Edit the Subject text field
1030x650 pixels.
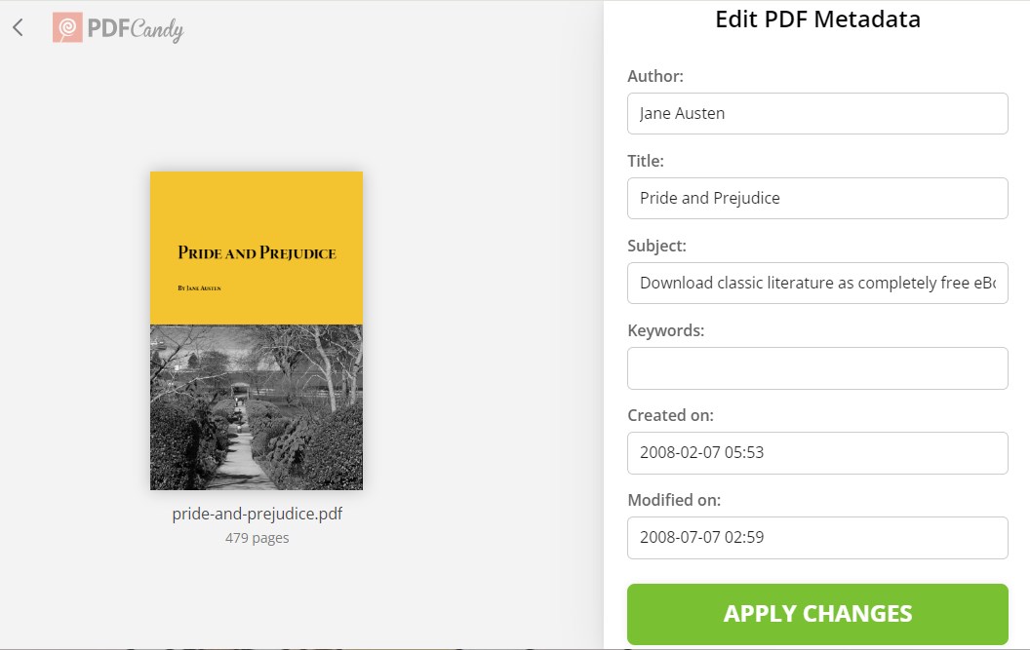[816, 283]
